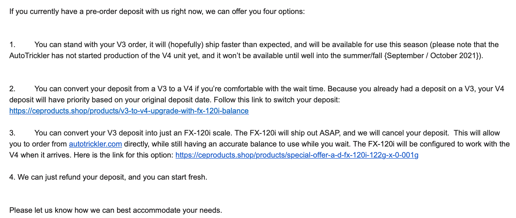The height and width of the screenshot is (218, 516).
Task: Select the "3." list number
Action: click(12, 133)
